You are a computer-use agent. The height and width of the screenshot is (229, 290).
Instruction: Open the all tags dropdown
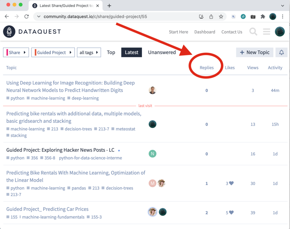[89, 52]
